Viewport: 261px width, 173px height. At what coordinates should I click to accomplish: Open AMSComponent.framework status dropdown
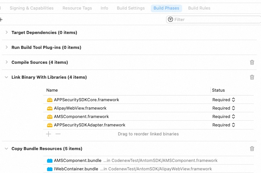(x=223, y=116)
